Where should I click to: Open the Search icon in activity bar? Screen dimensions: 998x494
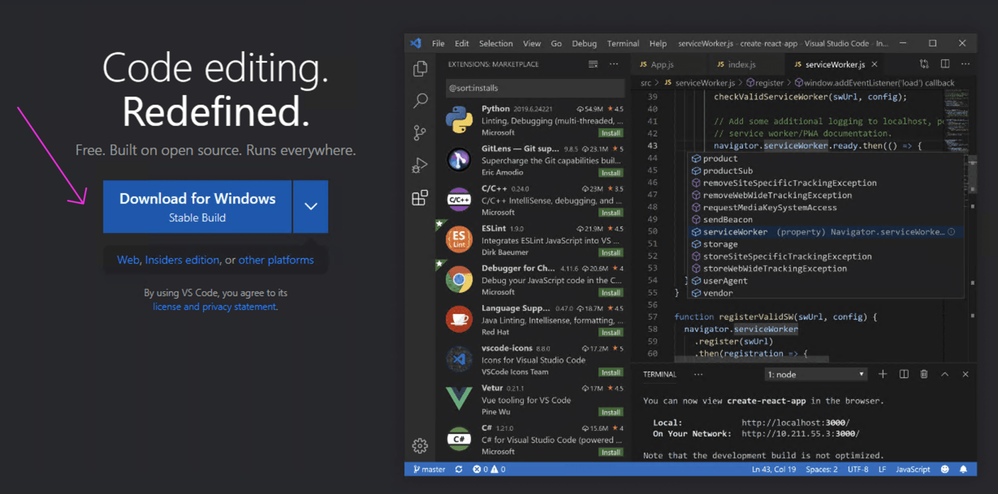tap(420, 101)
